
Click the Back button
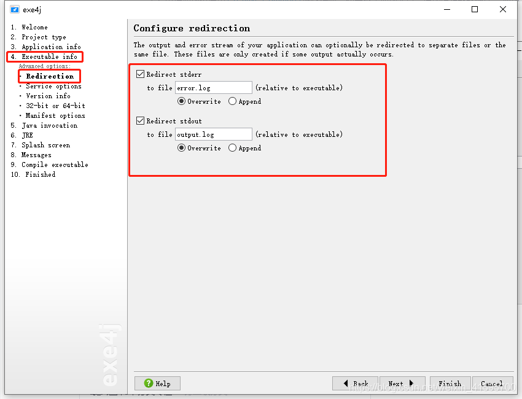pos(355,384)
